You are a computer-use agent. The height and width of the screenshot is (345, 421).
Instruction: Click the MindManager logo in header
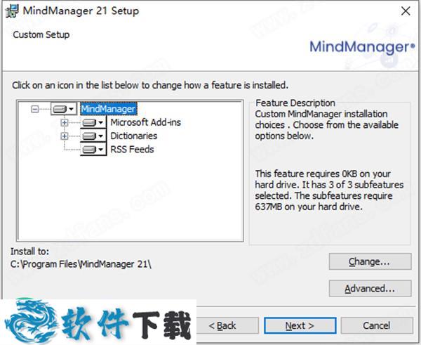point(362,47)
